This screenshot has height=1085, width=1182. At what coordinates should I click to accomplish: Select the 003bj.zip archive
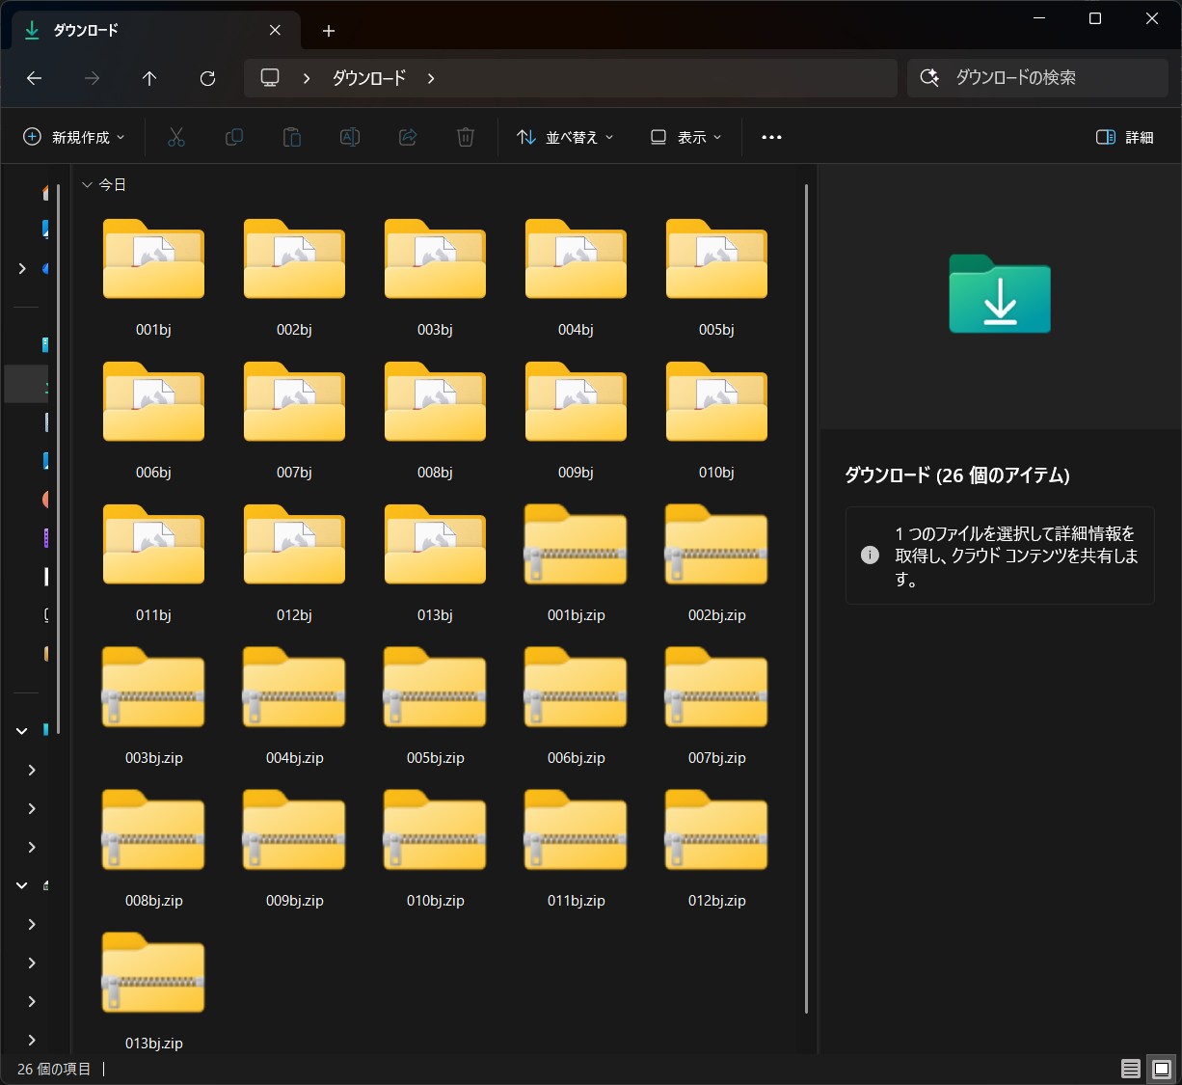click(x=153, y=705)
